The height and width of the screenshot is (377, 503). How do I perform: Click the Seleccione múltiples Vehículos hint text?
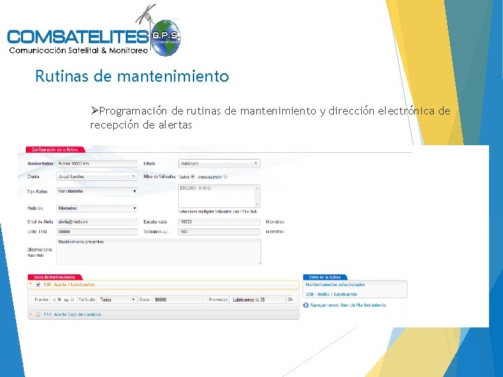[218, 212]
